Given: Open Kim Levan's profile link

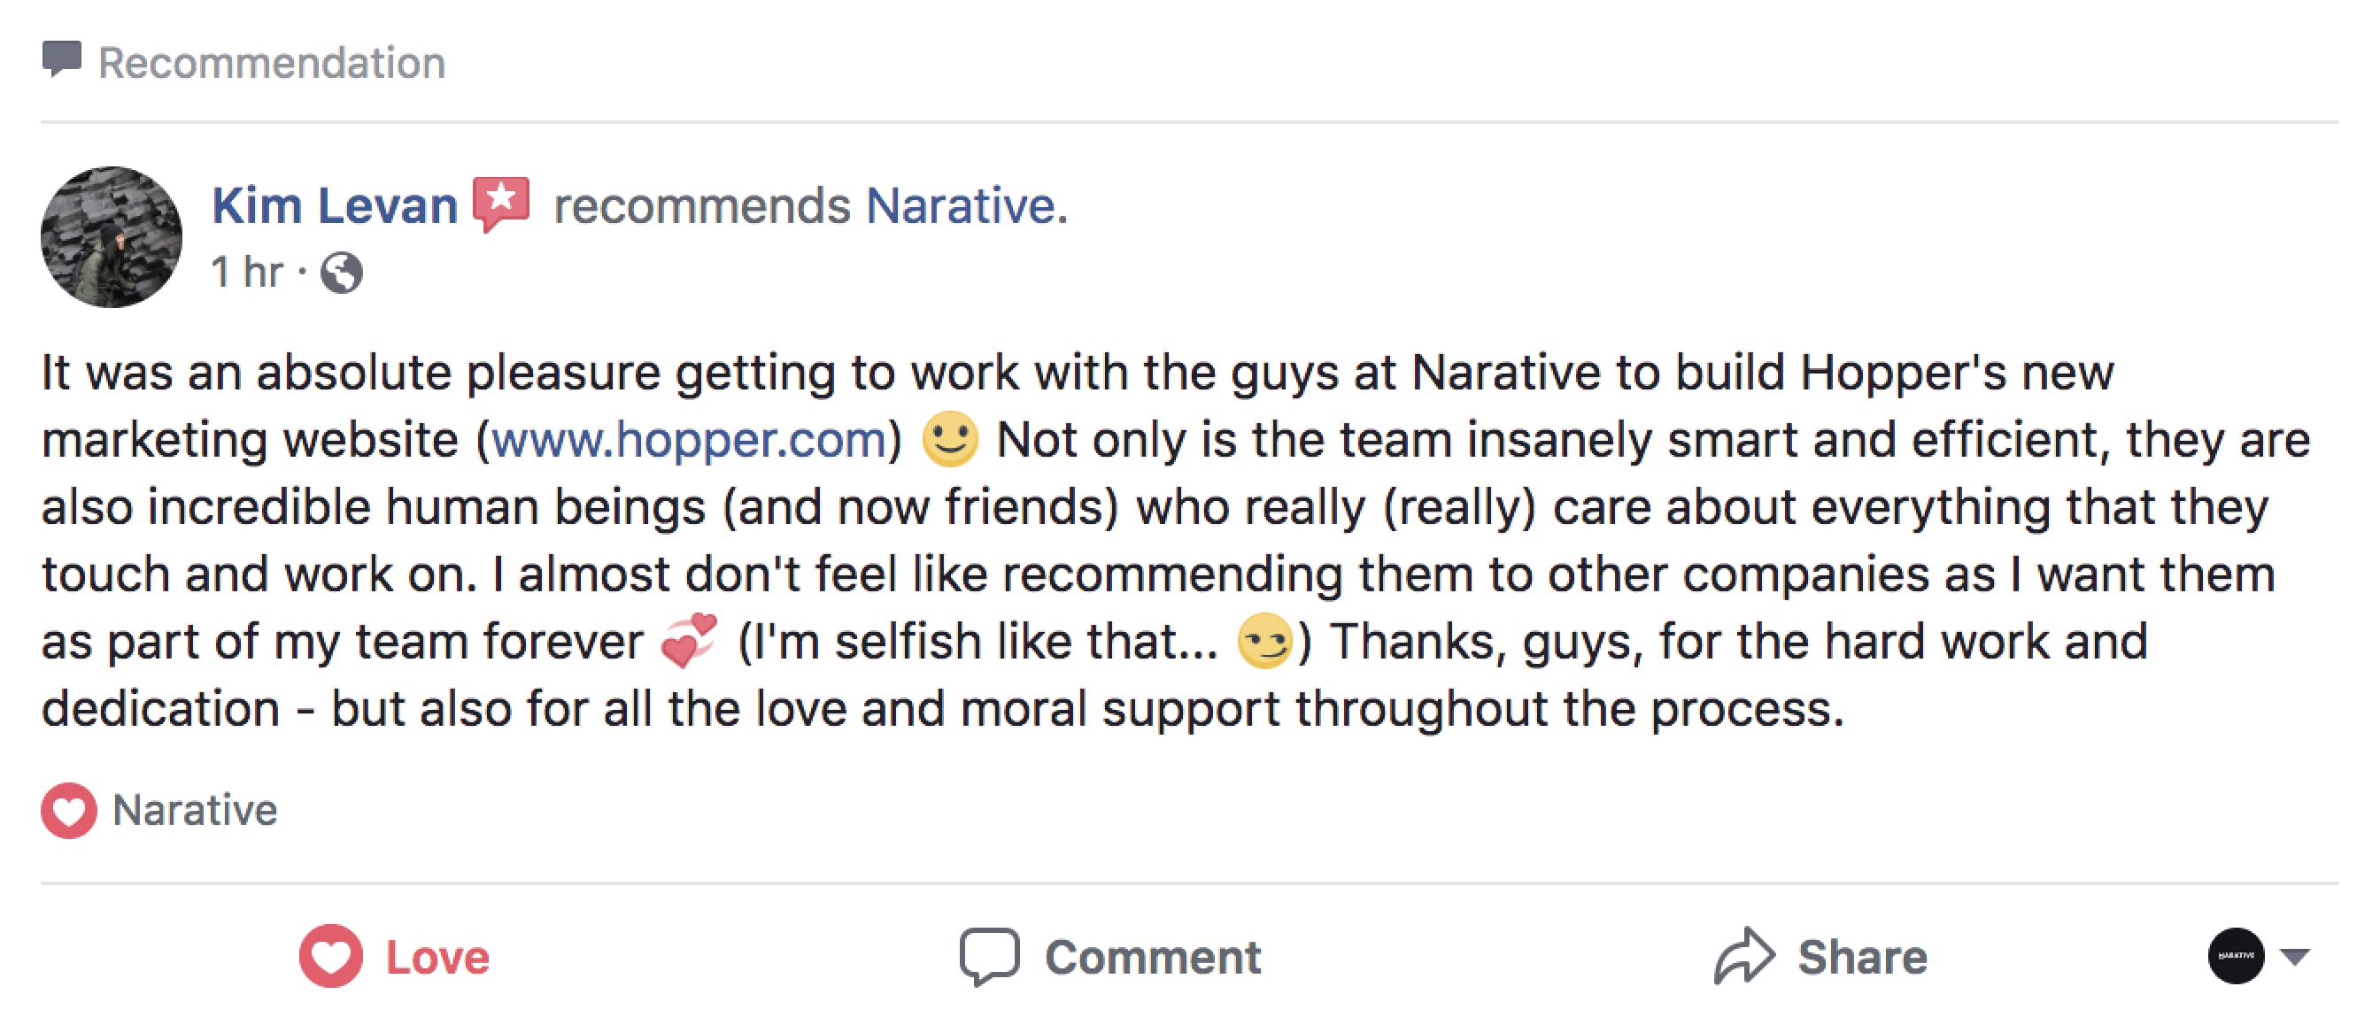Looking at the screenshot, I should click(331, 205).
